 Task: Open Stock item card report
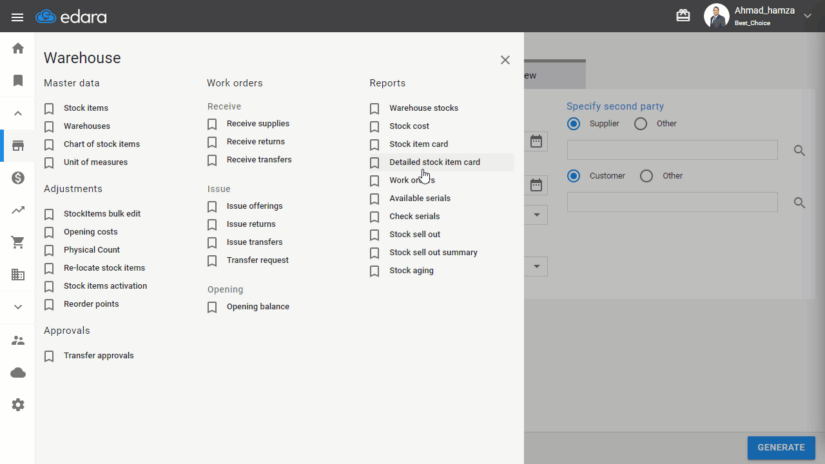click(419, 144)
